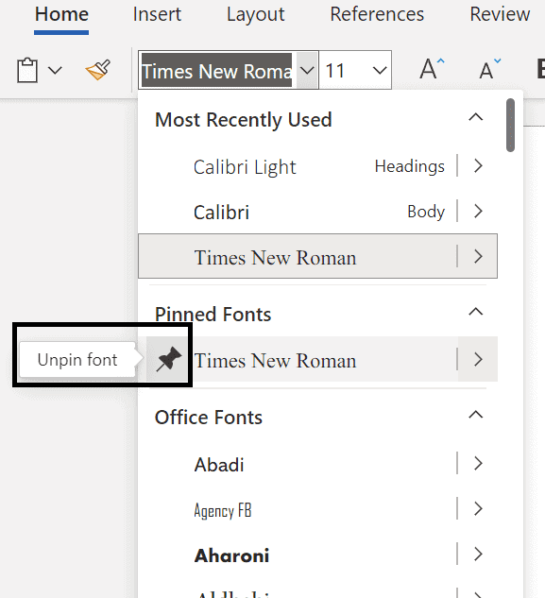Image resolution: width=545 pixels, height=598 pixels.
Task: Select Times New Roman under Most Recently Used
Action: pos(298,256)
